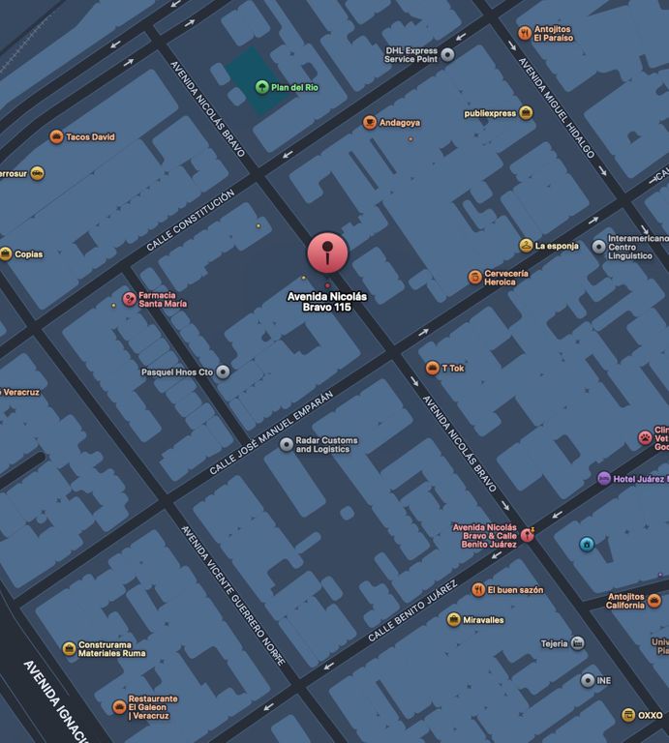The image size is (669, 743).
Task: Click the OXXO store label
Action: click(x=650, y=715)
